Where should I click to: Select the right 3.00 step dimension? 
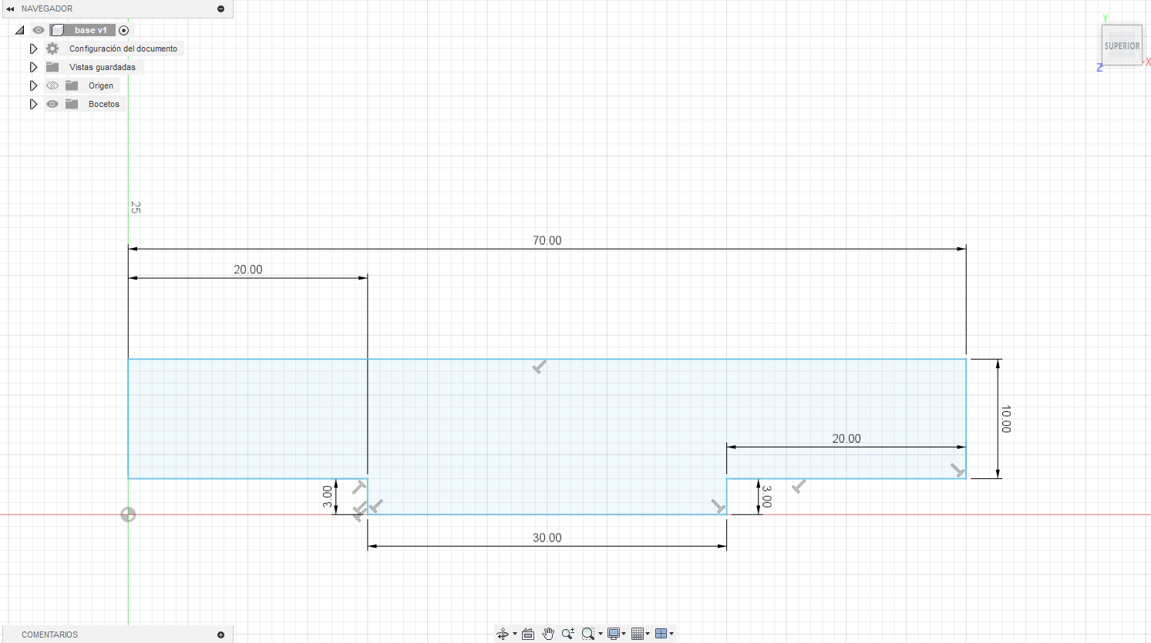point(766,497)
